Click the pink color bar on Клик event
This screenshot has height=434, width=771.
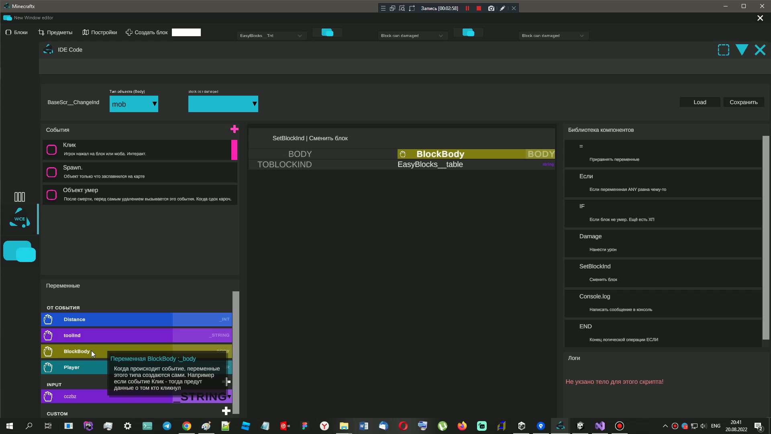pos(234,150)
